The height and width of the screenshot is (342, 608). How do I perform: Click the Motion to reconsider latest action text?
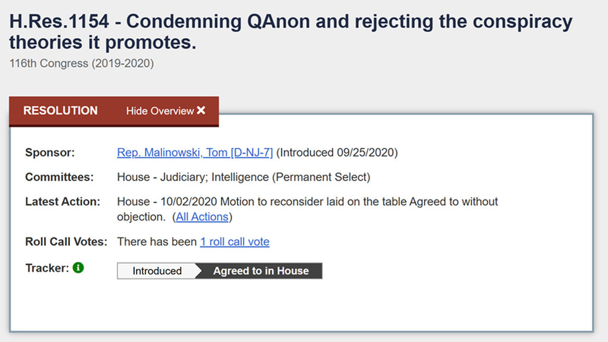pyautogui.click(x=307, y=202)
